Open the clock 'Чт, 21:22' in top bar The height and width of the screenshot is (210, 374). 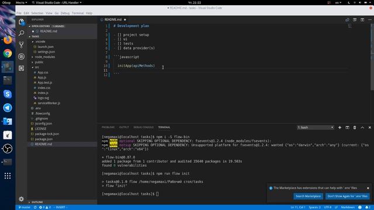195,2
